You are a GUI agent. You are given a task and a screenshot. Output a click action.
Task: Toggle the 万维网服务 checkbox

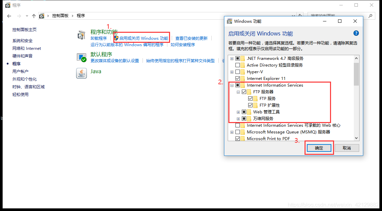(x=244, y=118)
